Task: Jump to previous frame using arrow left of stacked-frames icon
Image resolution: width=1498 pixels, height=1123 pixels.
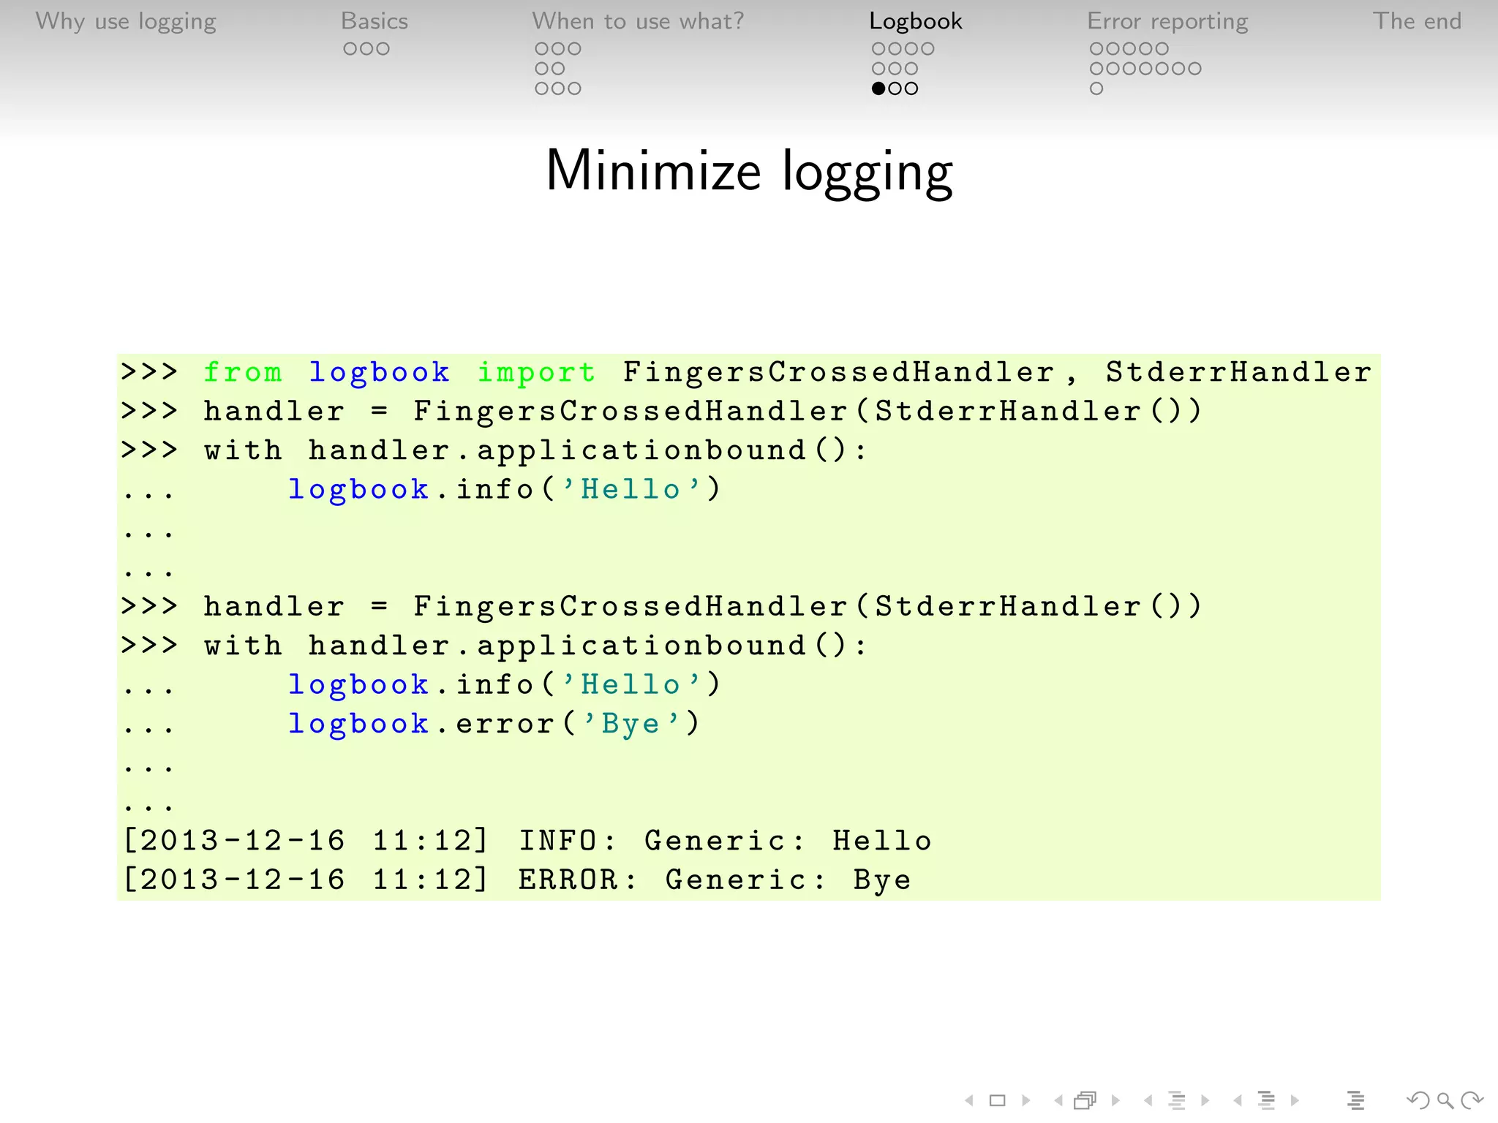Action: pyautogui.click(x=1058, y=1100)
